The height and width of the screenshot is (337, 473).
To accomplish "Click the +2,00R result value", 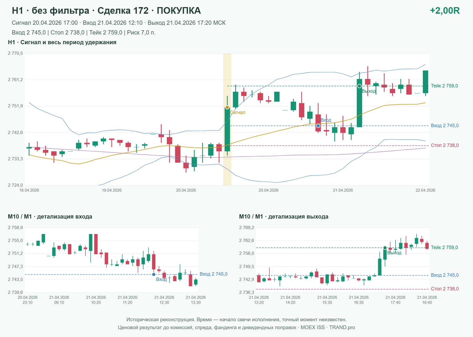I will coord(445,11).
